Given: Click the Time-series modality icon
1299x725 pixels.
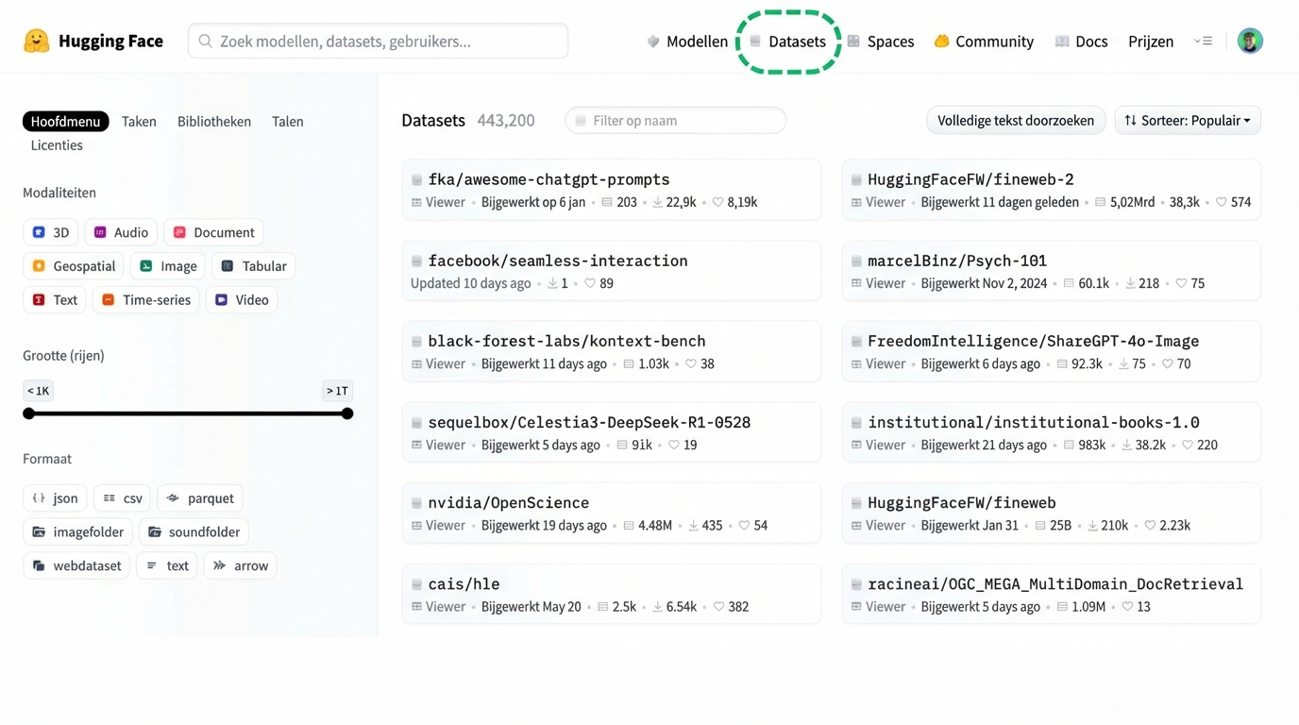Looking at the screenshot, I should (x=109, y=300).
